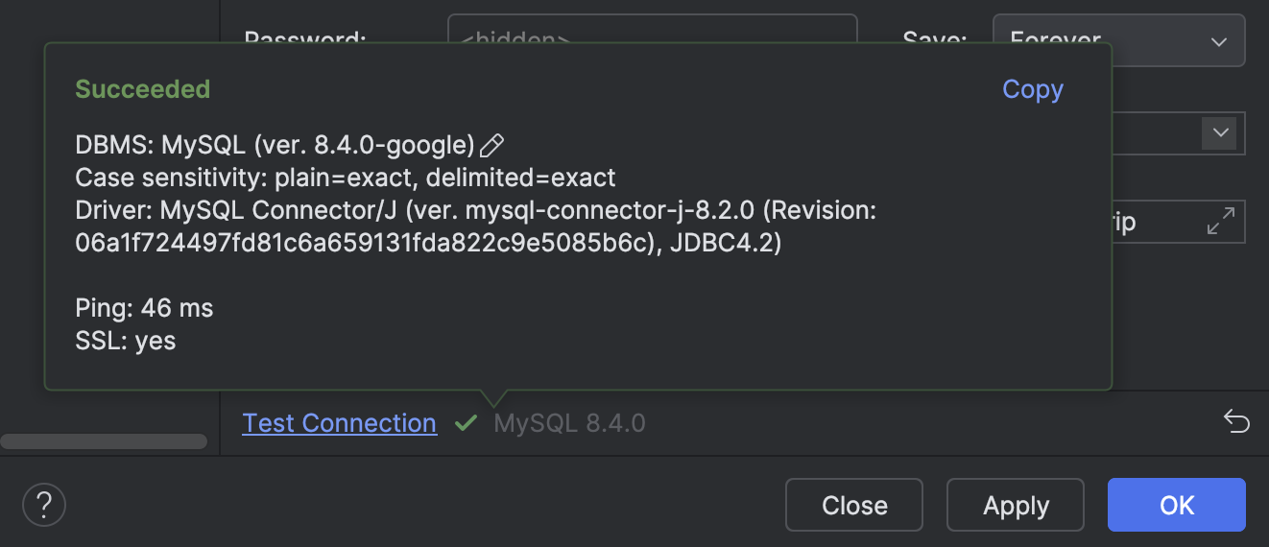Click the pencil icon beside DBMS version
This screenshot has width=1269, height=547.
[x=491, y=146]
